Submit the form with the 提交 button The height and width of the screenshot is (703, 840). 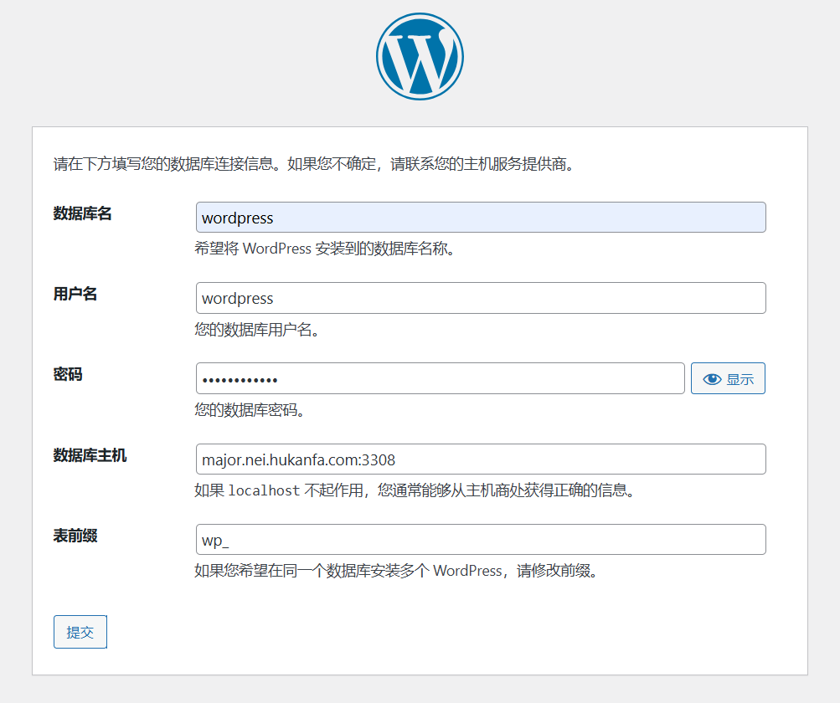tap(80, 632)
